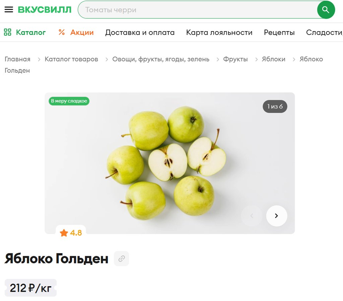Focus the Томаты черри search field
Image resolution: width=343 pixels, height=301 pixels.
click(x=197, y=10)
